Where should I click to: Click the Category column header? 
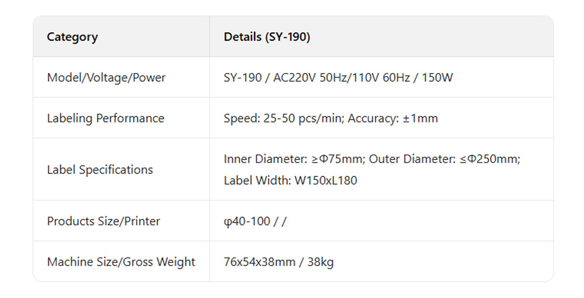tap(72, 37)
